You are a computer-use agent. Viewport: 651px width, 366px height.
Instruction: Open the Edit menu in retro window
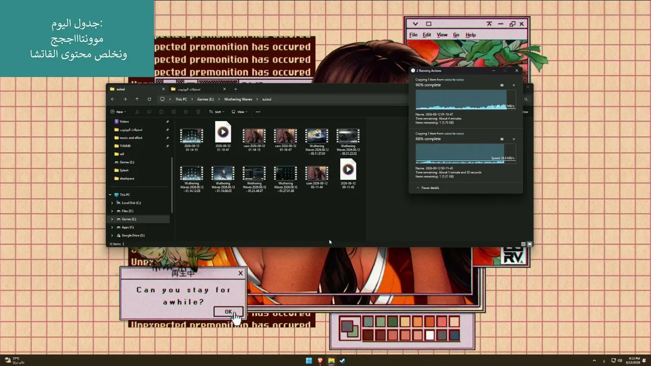427,35
